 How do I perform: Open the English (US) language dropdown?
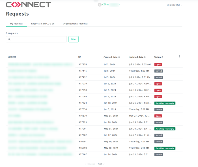click(x=174, y=5)
